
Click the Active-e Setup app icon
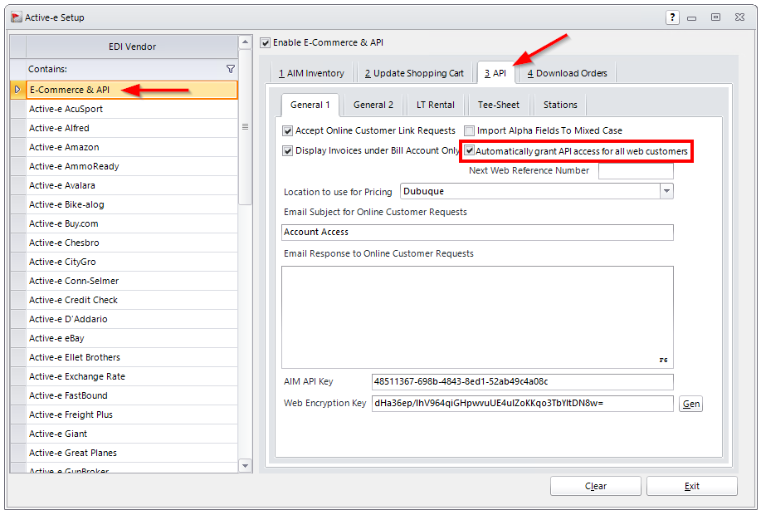(x=17, y=17)
